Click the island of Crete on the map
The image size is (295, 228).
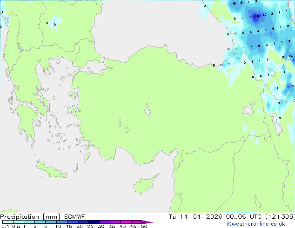point(52,170)
